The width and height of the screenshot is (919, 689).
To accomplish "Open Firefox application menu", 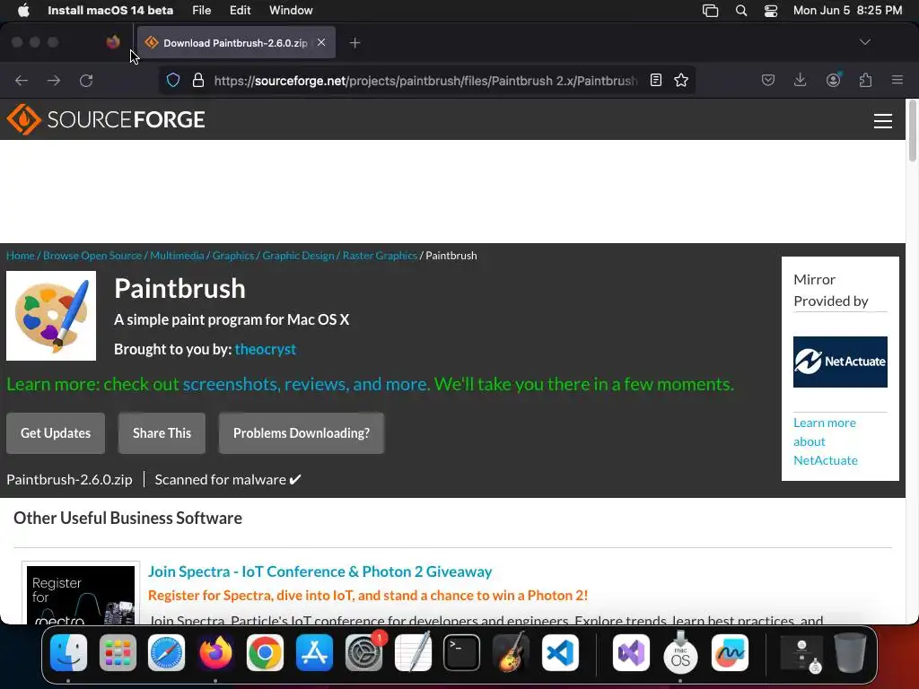I will (x=897, y=80).
